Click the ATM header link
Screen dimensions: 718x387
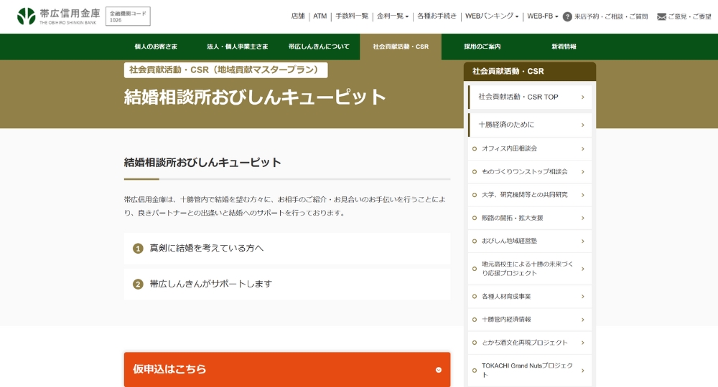tap(320, 16)
